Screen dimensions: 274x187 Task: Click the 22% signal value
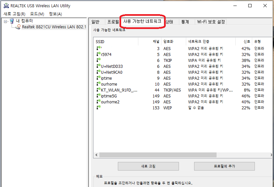pos(246,108)
